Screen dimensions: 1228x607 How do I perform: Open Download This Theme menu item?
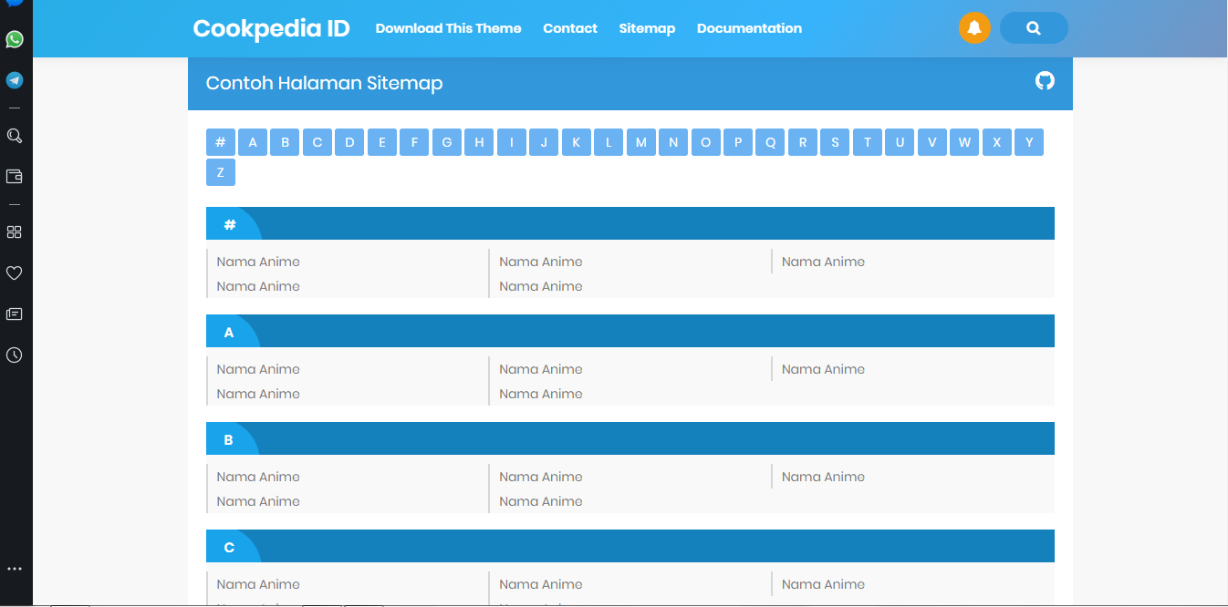(448, 28)
